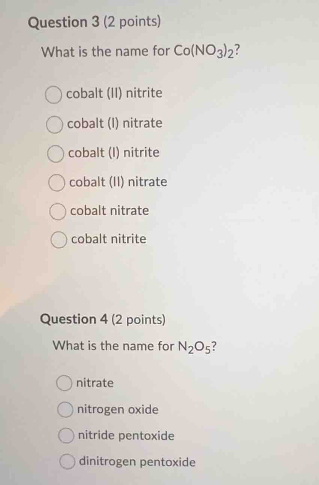
Task: Click the cobalt (I) nitrite label text
Action: [x=113, y=153]
